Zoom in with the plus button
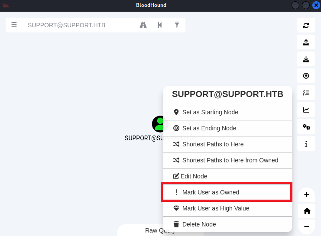Viewport: 321px width, 236px height. point(306,194)
